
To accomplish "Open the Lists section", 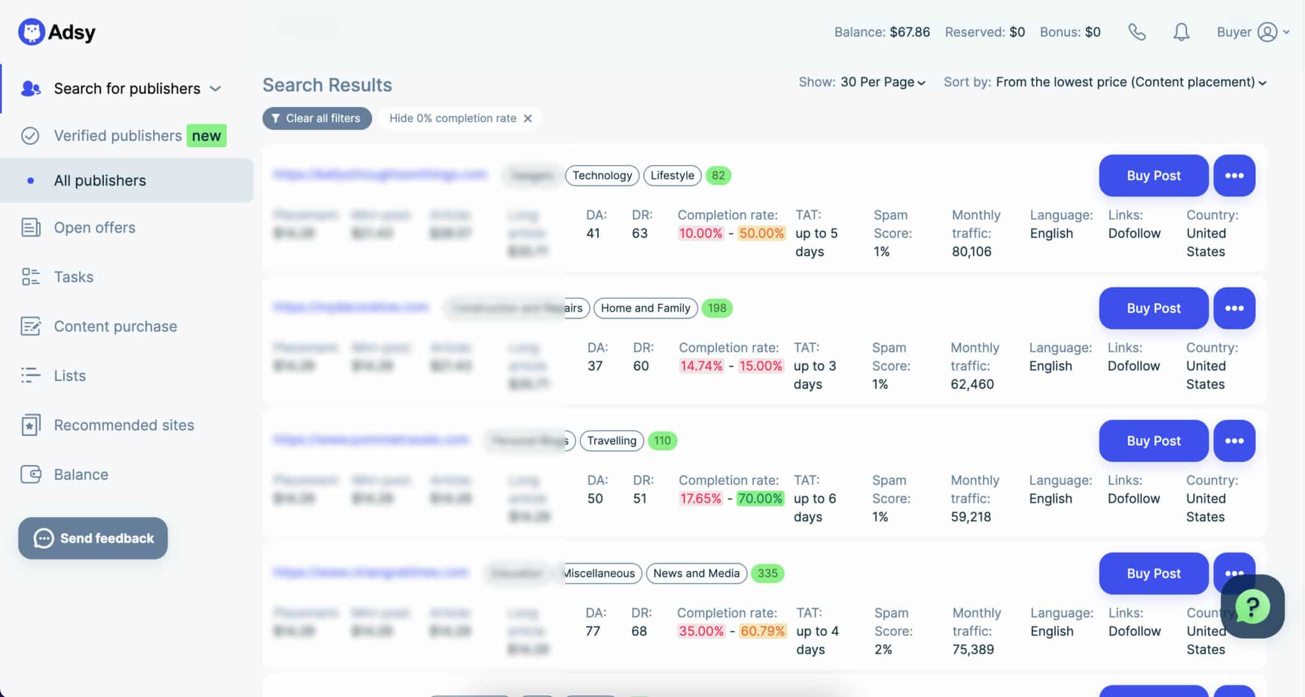I will pyautogui.click(x=69, y=375).
